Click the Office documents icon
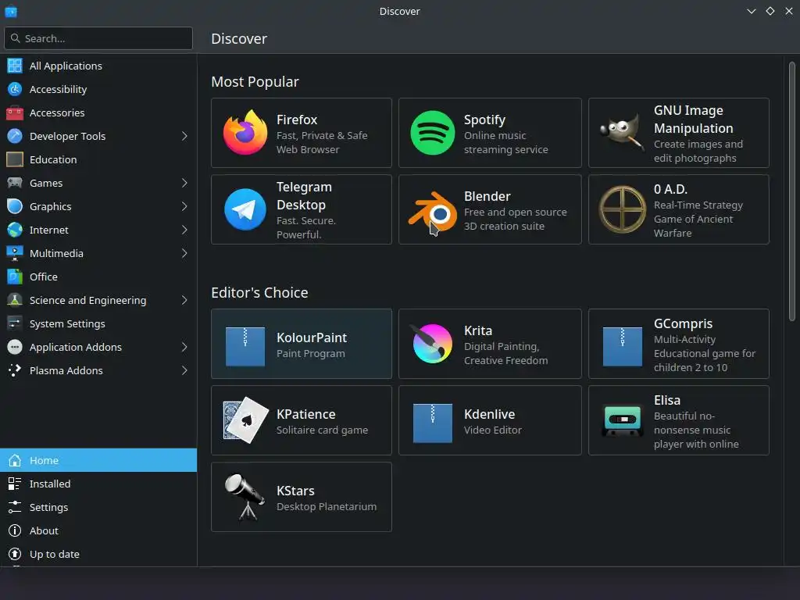 (15, 277)
